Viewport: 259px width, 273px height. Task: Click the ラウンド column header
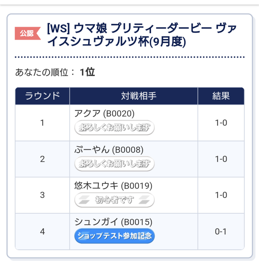point(42,96)
